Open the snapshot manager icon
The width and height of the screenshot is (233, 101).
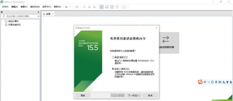(x=94, y=7)
